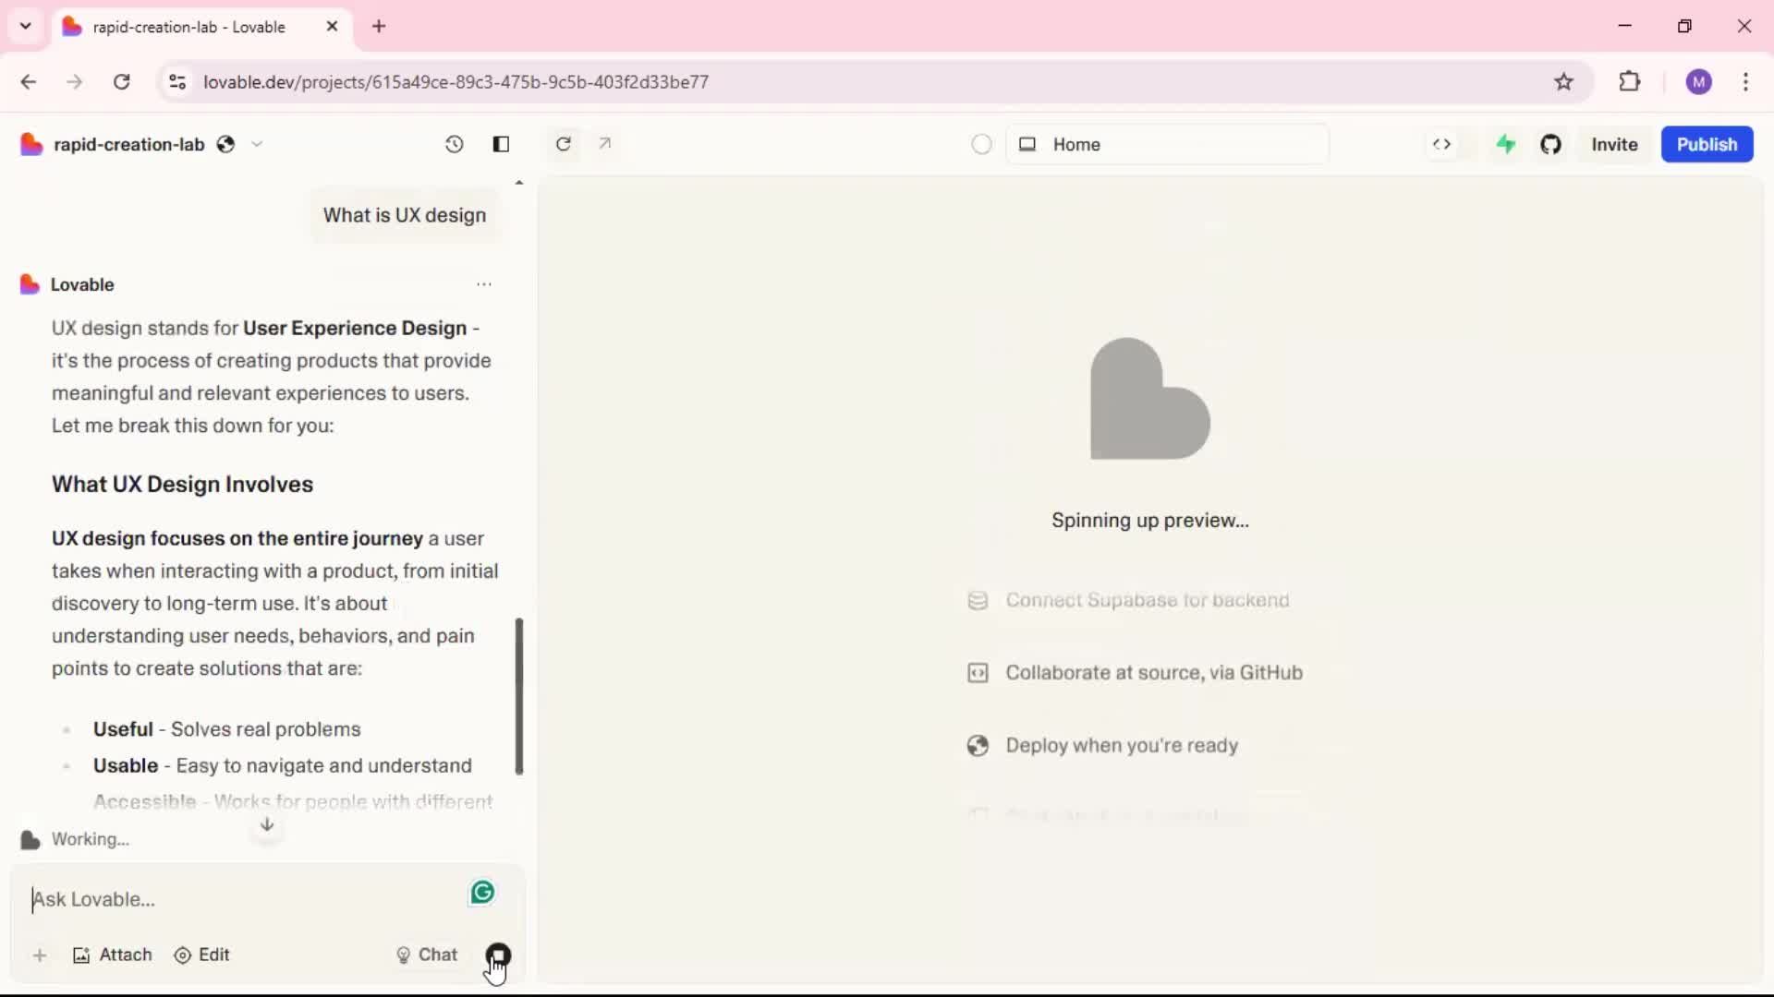Open Supabase lightning bolt integration

(x=1506, y=144)
